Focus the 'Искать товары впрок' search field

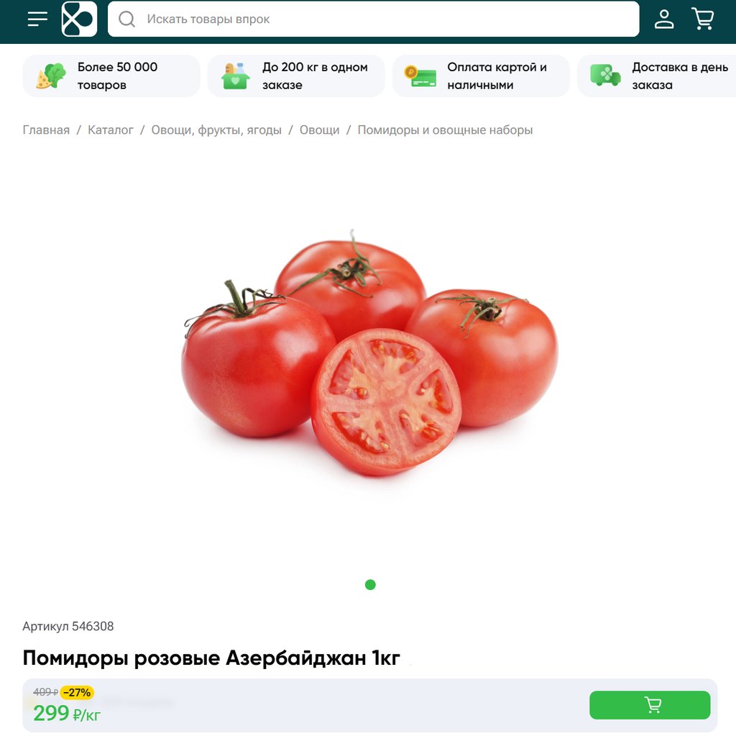(373, 19)
